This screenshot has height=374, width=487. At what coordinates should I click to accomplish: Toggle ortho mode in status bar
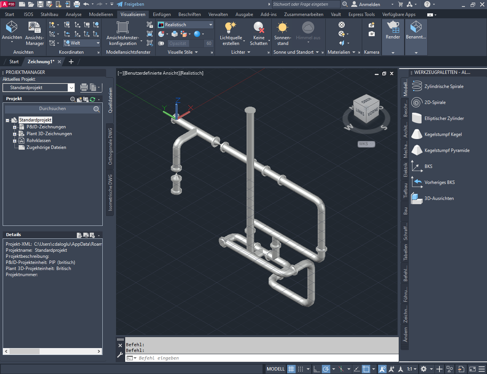tap(317, 369)
